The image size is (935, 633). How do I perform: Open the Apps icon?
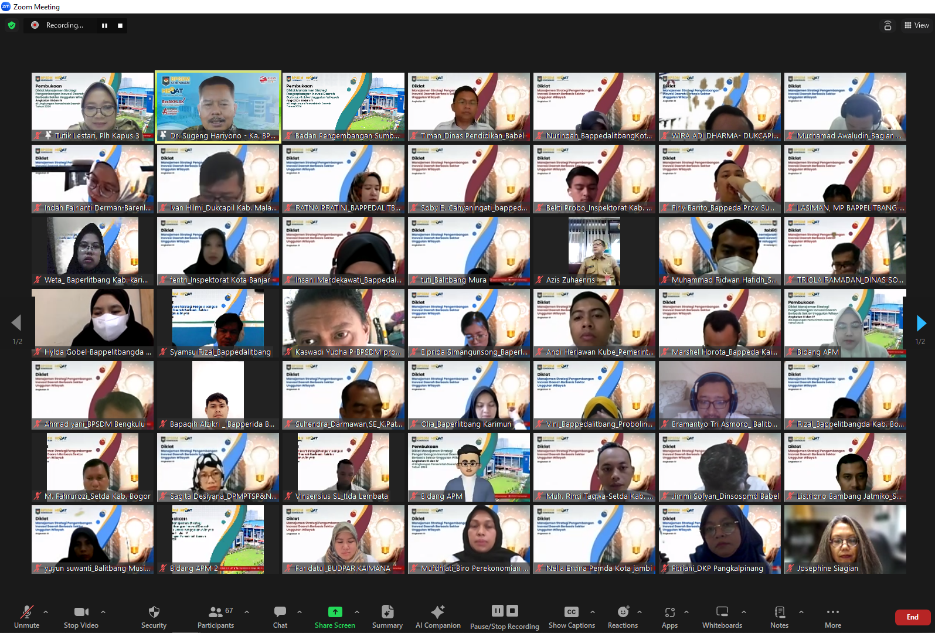point(670,612)
